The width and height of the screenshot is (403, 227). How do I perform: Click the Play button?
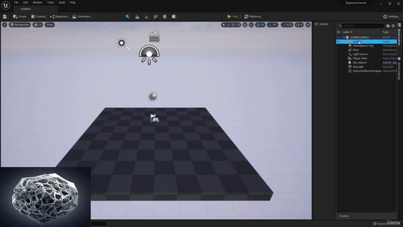tap(232, 17)
